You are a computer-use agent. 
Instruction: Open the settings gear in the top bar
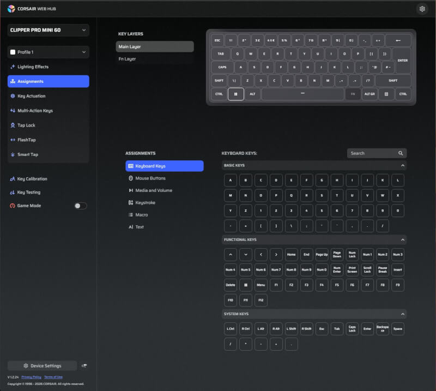(x=422, y=9)
